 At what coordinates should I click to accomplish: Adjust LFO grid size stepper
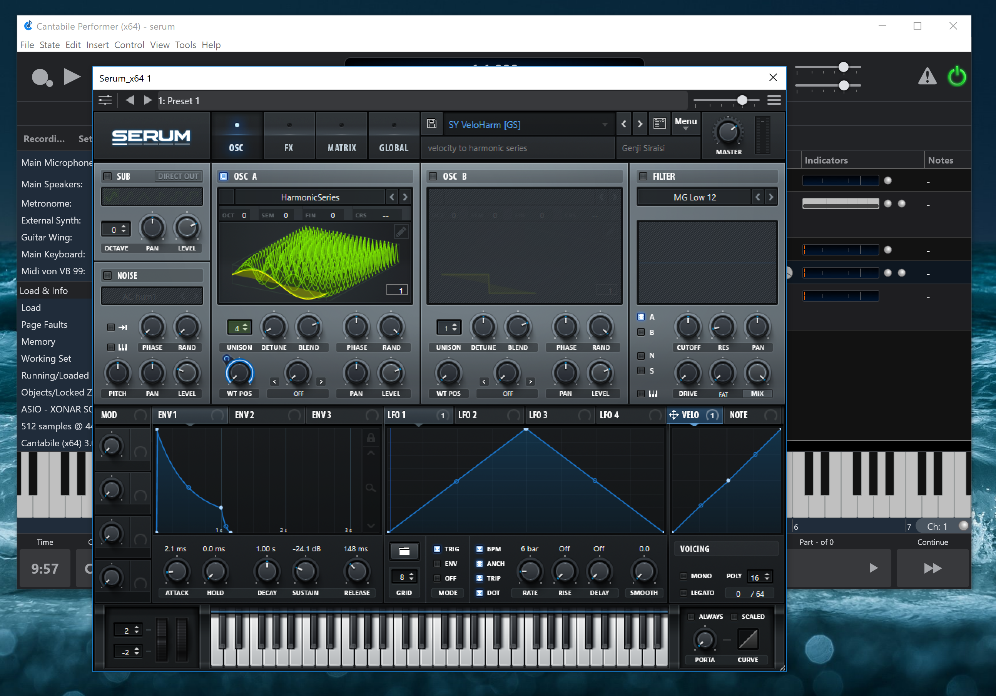(x=404, y=577)
